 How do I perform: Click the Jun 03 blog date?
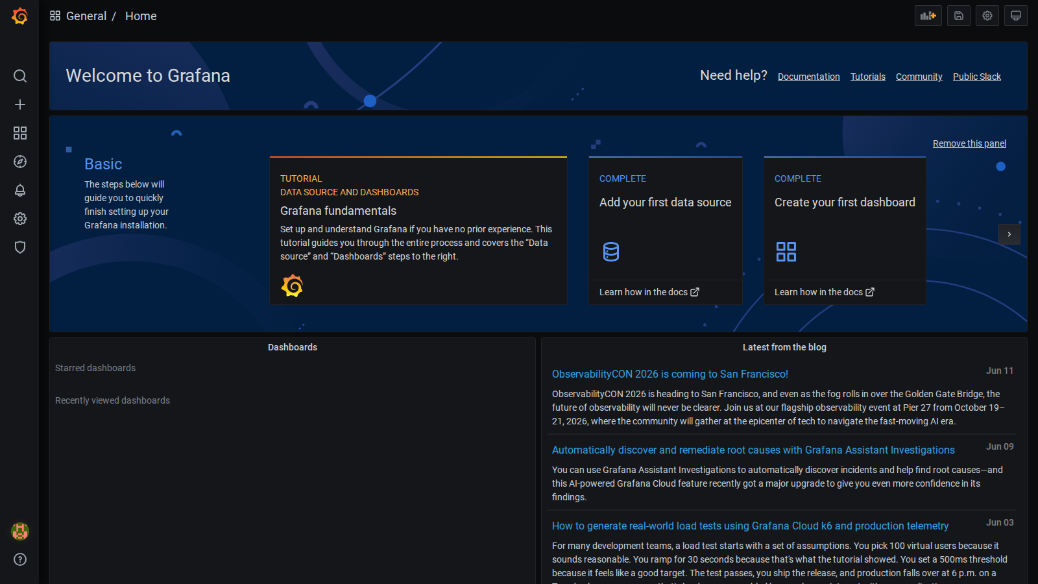point(1000,522)
